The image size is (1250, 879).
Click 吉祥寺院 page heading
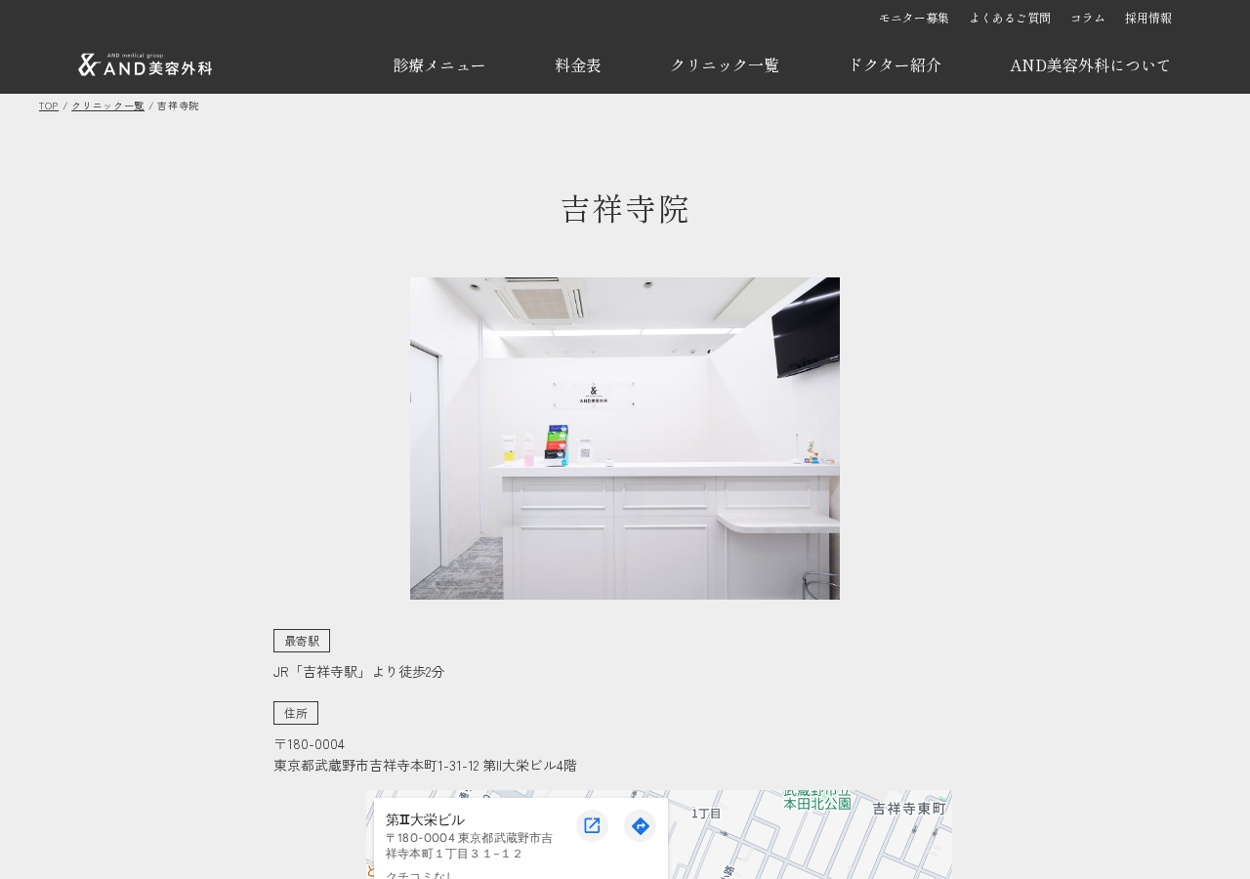(x=625, y=209)
